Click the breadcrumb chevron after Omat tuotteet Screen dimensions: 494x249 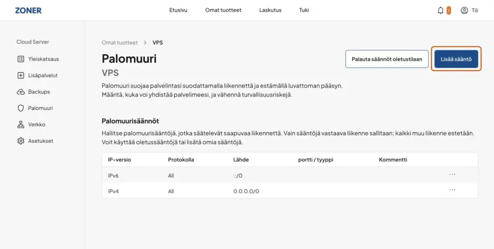[145, 42]
